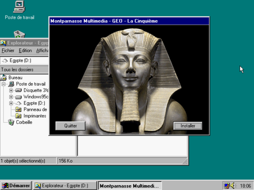Click the Installer button
This screenshot has width=254, height=190.
188,126
